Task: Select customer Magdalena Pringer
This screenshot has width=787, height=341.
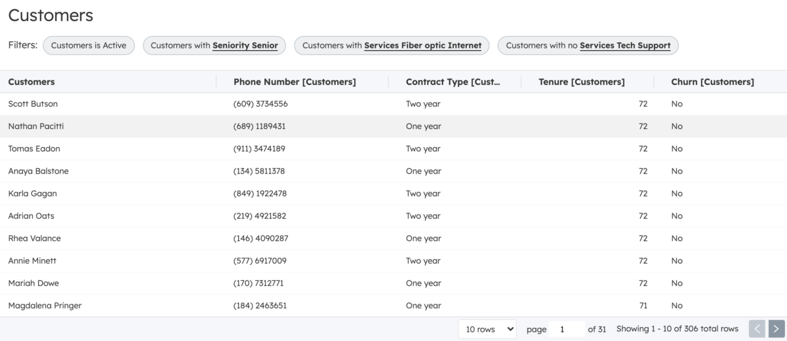Action: 45,305
